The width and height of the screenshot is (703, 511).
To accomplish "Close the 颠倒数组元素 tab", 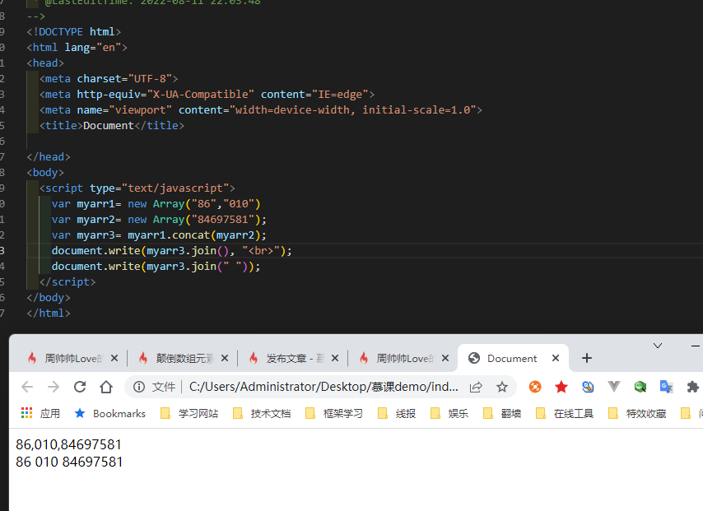I will (225, 358).
